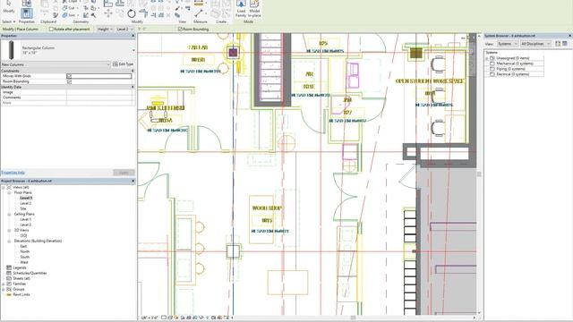Collapse the Identity Data section

(x=133, y=87)
